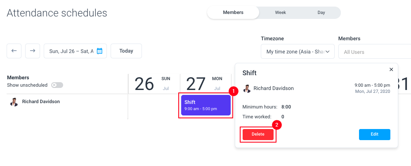Switch to the Day view tab
411x166 pixels.
321,12
